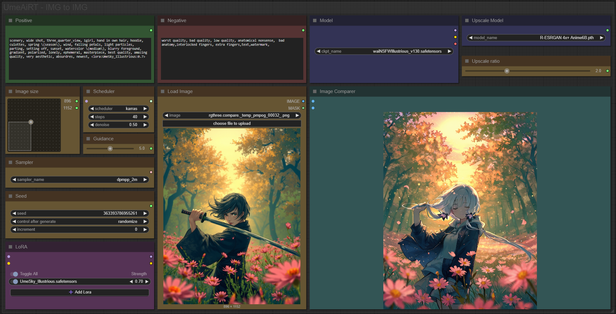This screenshot has width=616, height=314.
Task: Click the IMAGE output port on Load Image
Action: pos(303,101)
